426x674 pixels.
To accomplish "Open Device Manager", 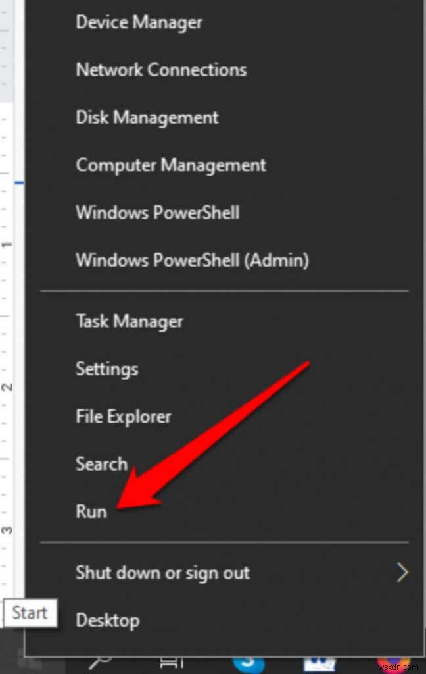I will point(139,22).
